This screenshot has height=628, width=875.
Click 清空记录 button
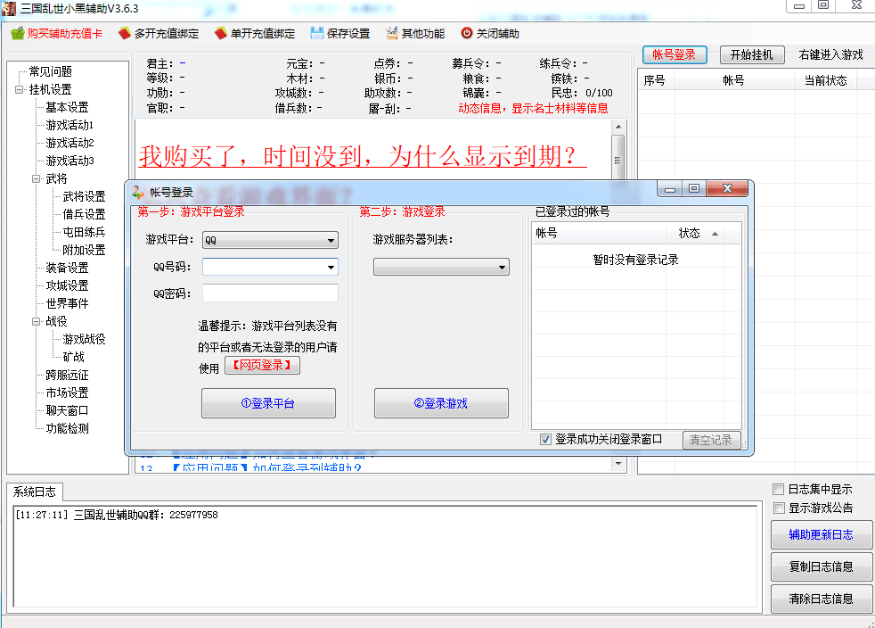[711, 441]
